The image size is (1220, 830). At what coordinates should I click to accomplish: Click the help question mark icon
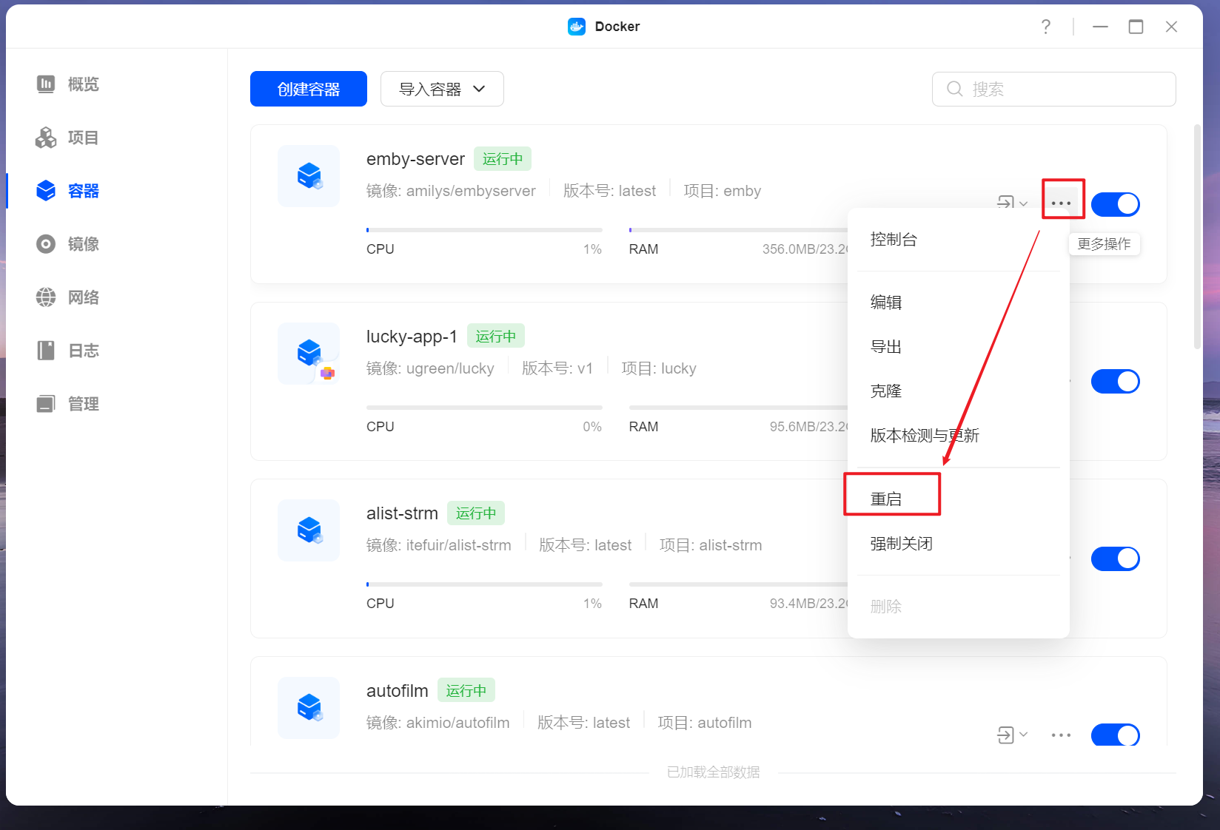click(x=1045, y=27)
